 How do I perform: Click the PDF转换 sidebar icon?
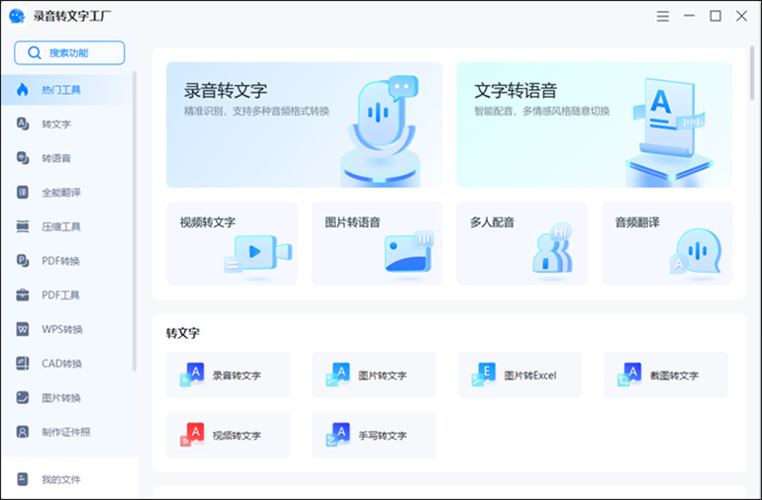click(x=23, y=261)
